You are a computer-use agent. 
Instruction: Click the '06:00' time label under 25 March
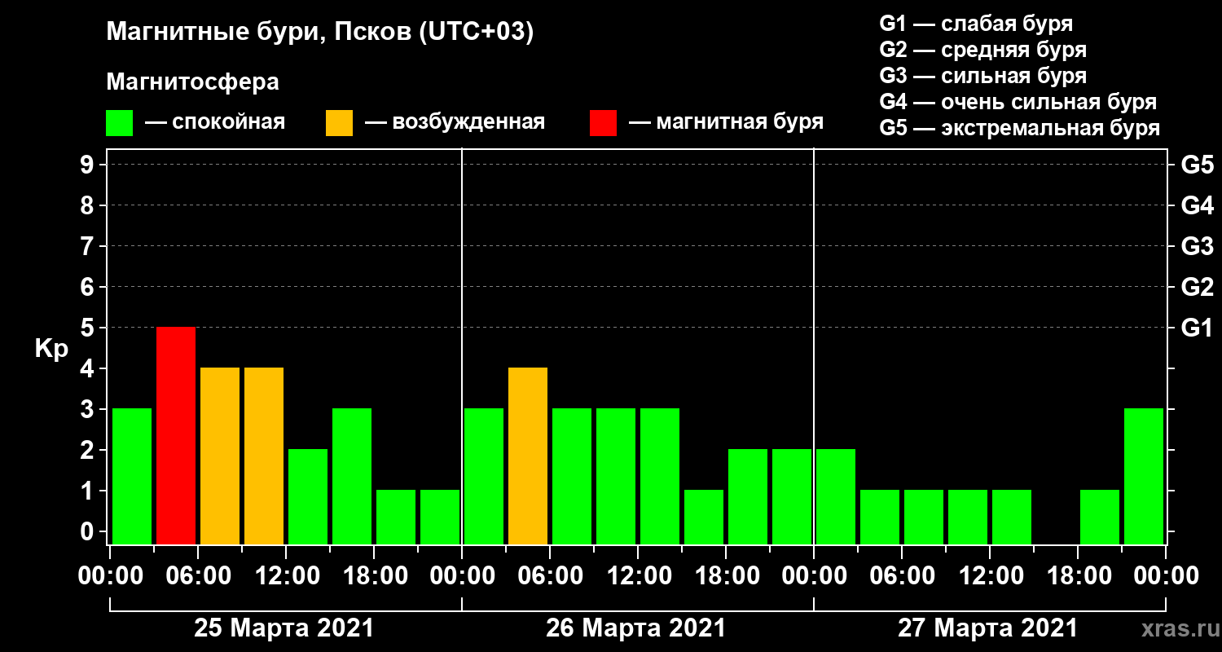pyautogui.click(x=198, y=576)
